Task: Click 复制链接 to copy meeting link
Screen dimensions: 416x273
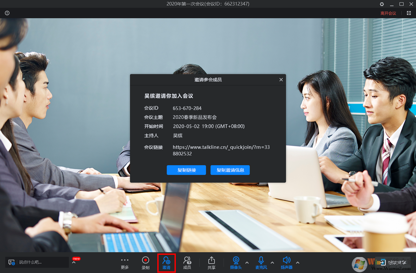Action: [186, 170]
